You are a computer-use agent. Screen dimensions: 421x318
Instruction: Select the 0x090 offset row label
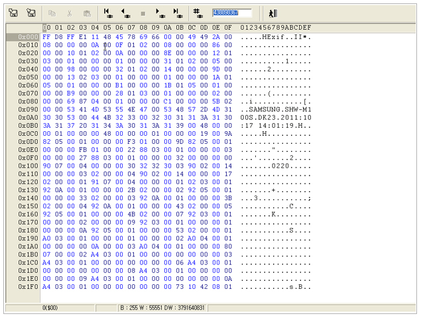coord(28,108)
